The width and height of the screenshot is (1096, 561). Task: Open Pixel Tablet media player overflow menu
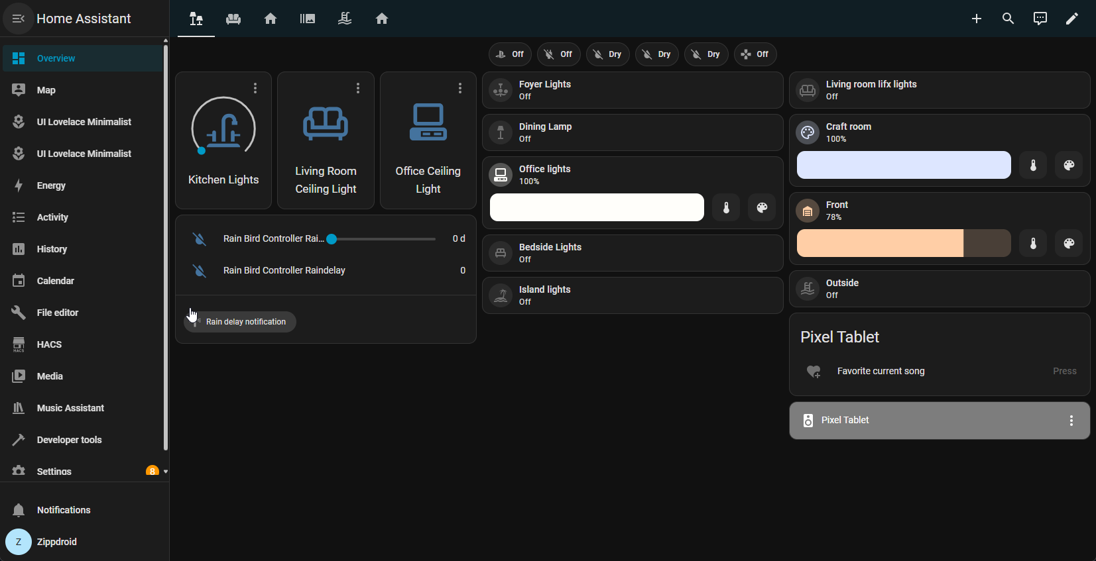pos(1071,421)
